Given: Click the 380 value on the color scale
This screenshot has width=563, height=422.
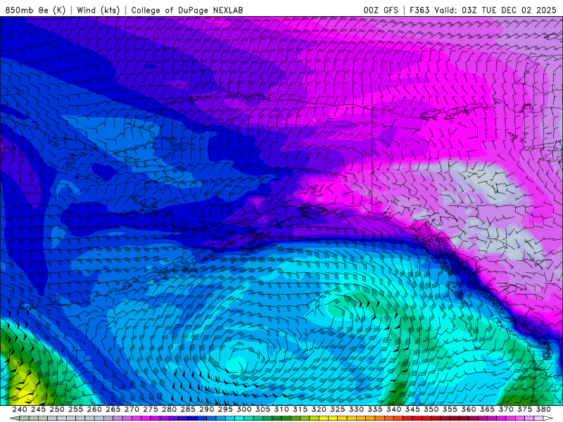Looking at the screenshot, I should (x=543, y=409).
